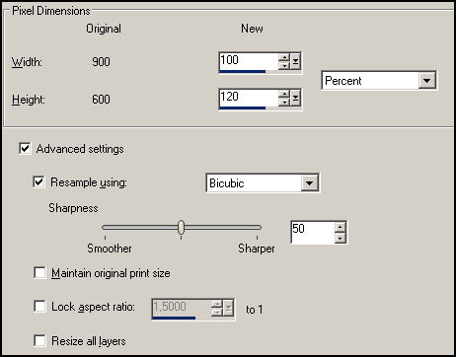
Task: Click the Width input field
Action: 249,61
